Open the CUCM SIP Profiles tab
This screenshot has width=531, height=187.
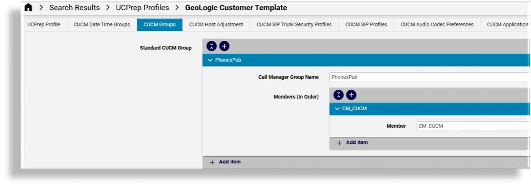point(366,25)
